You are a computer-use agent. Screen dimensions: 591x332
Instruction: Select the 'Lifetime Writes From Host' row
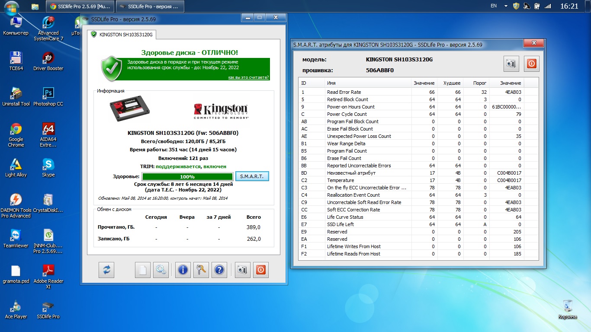pos(418,246)
